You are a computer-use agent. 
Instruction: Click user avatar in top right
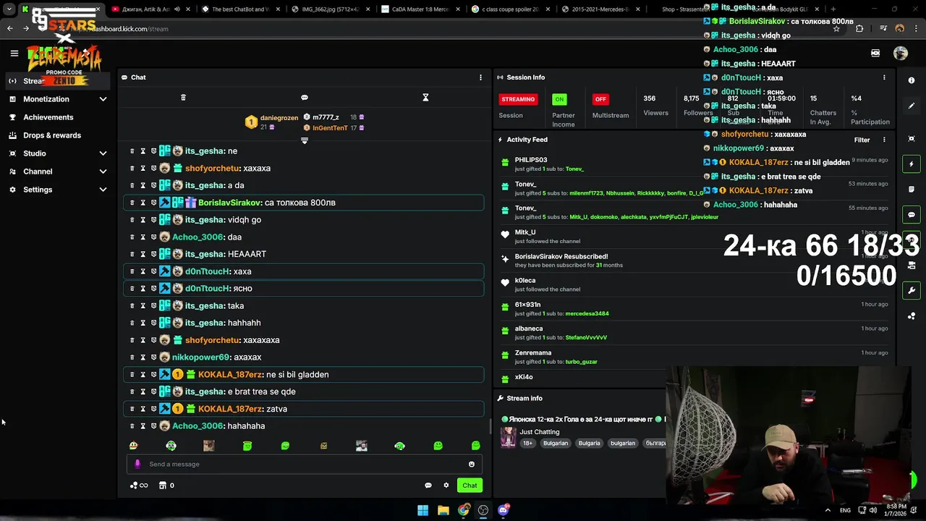click(900, 53)
